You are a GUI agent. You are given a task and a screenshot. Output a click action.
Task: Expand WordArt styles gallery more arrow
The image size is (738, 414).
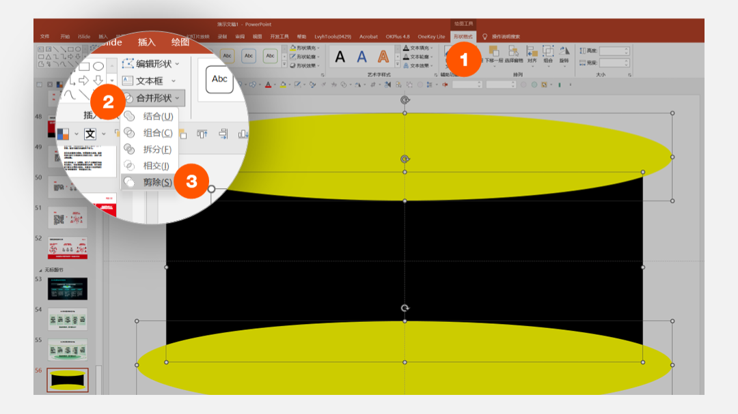pos(397,65)
